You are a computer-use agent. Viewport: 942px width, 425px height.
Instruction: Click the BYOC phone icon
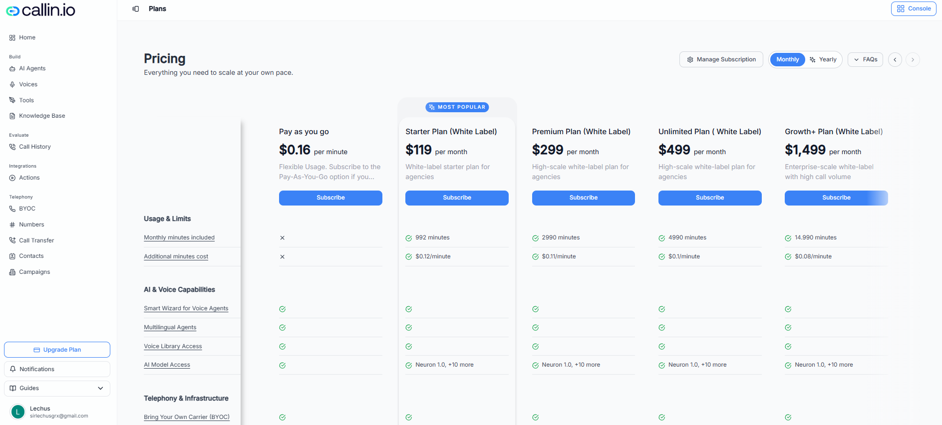[12, 209]
